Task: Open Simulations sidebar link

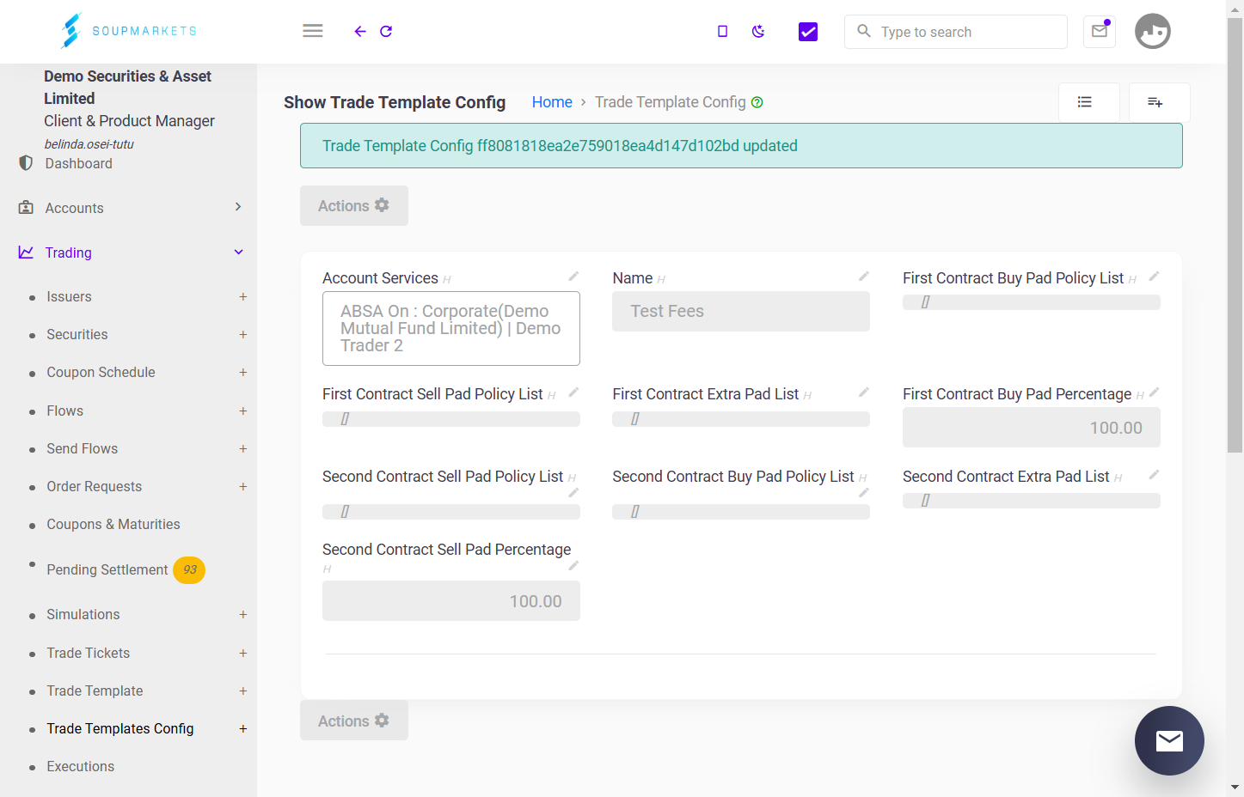Action: [83, 615]
